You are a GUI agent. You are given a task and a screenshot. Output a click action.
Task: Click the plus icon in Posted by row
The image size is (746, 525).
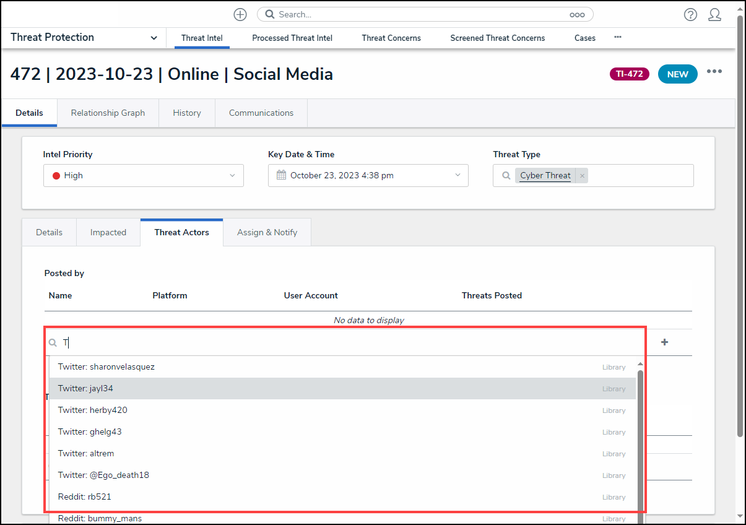coord(664,342)
